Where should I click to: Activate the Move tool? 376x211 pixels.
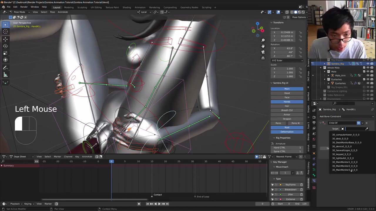click(x=5, y=39)
